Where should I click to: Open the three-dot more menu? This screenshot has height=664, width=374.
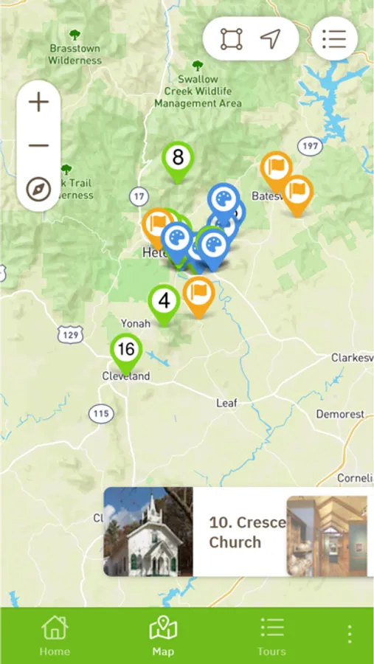(x=349, y=634)
